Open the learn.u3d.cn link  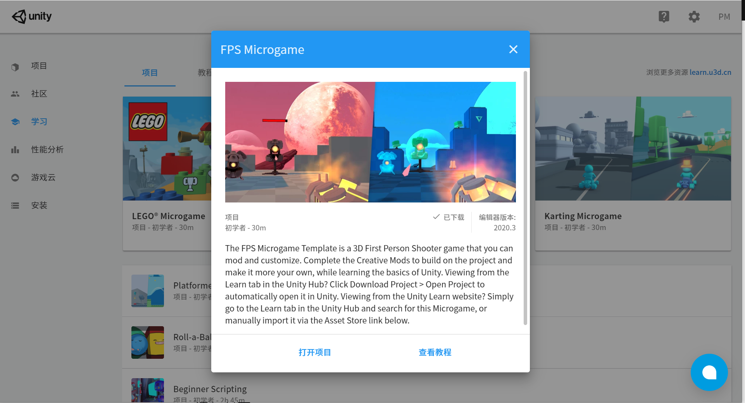710,72
